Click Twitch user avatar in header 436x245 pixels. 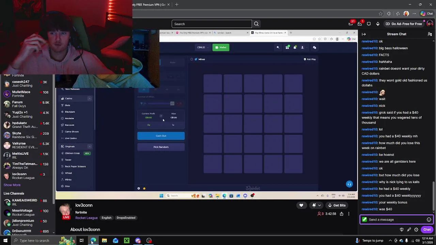click(x=430, y=24)
